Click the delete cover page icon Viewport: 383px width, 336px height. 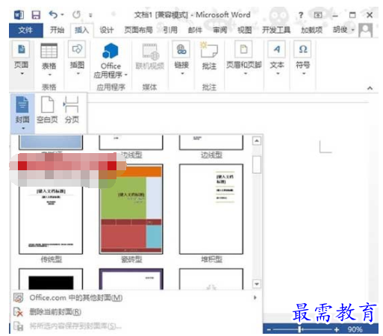18,312
